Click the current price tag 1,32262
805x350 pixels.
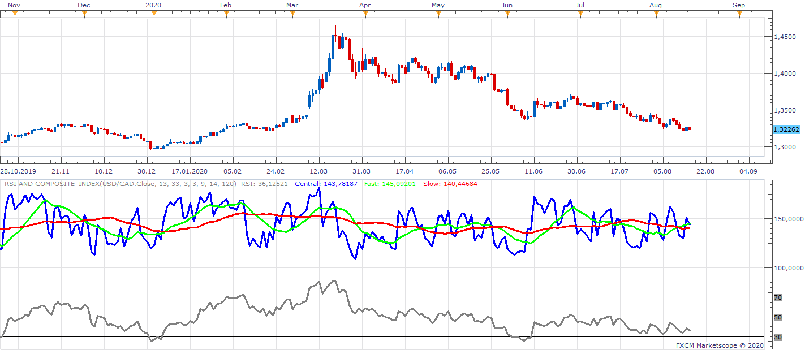pyautogui.click(x=786, y=129)
